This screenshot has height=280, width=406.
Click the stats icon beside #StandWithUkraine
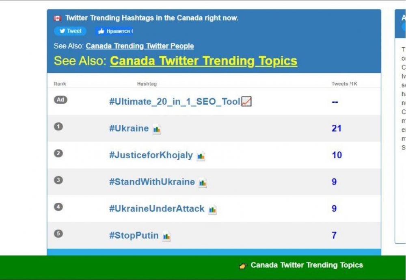click(x=203, y=183)
